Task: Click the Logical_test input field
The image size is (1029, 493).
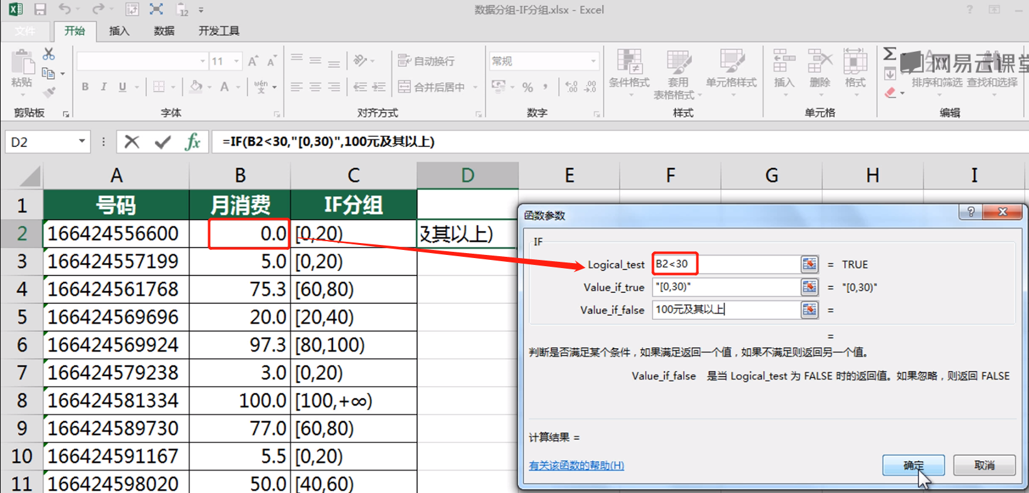Action: pos(726,264)
